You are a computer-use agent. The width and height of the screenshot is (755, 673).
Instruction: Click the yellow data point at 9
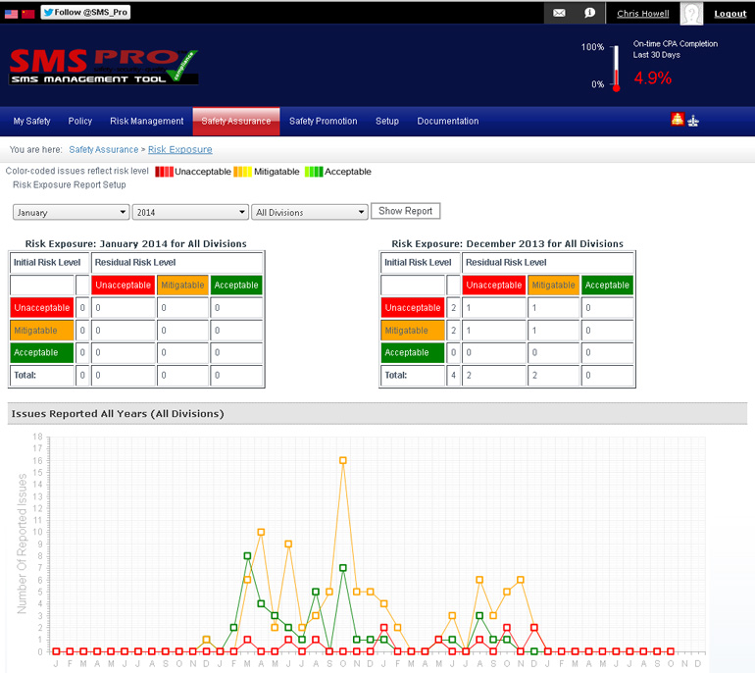(288, 544)
